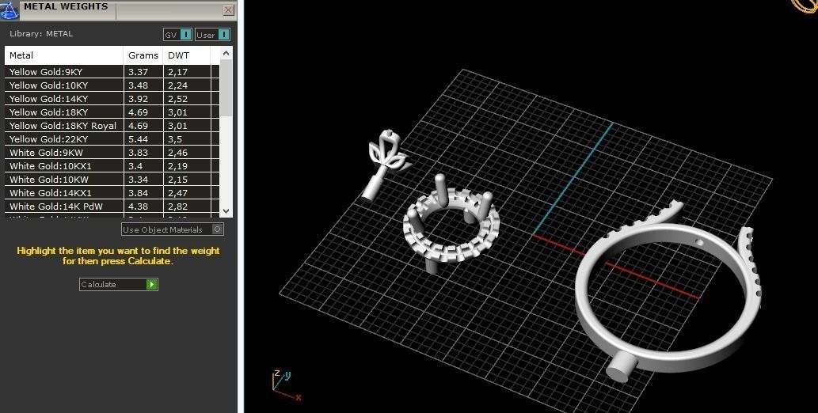Click the green arrow on Calculate
This screenshot has height=413, width=818.
click(152, 284)
